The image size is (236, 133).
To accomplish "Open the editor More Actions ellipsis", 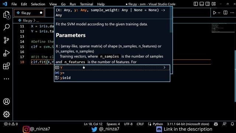I will point(232,13).
